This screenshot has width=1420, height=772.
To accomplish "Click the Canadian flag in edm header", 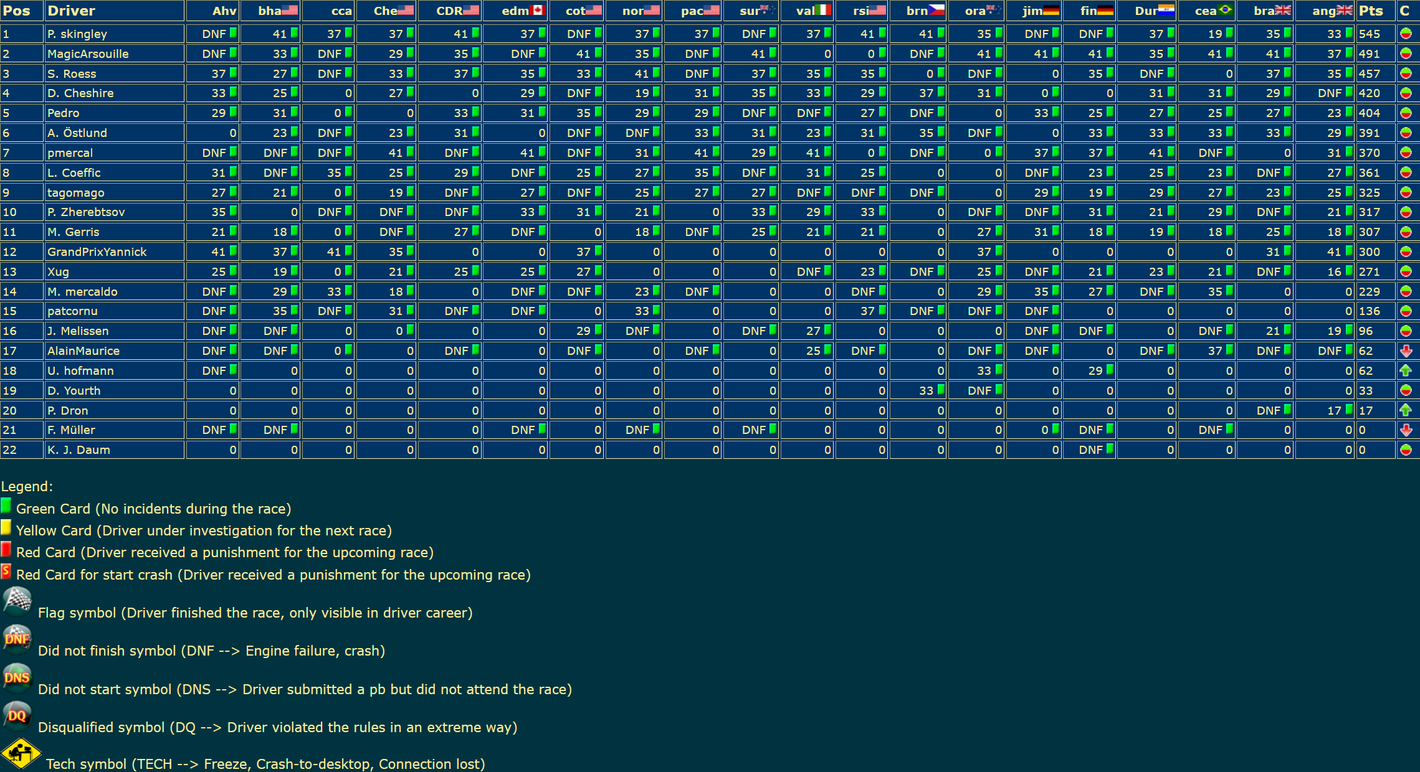I will tap(537, 10).
